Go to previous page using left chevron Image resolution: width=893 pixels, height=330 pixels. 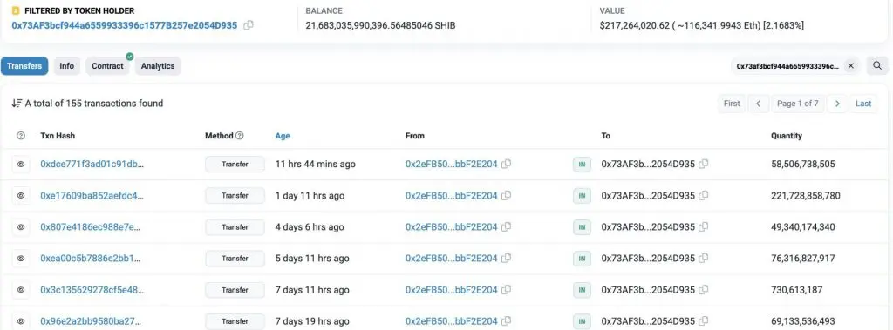click(x=759, y=104)
